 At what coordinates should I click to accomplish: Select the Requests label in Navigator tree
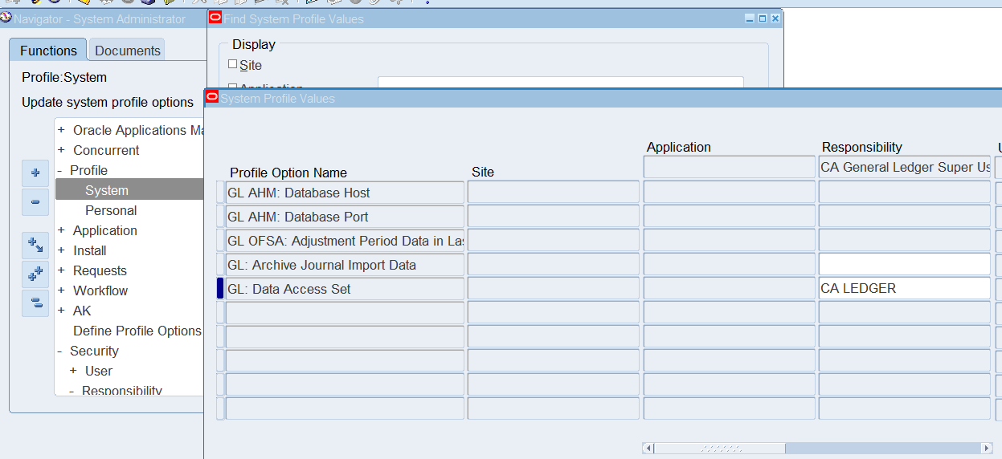point(100,270)
